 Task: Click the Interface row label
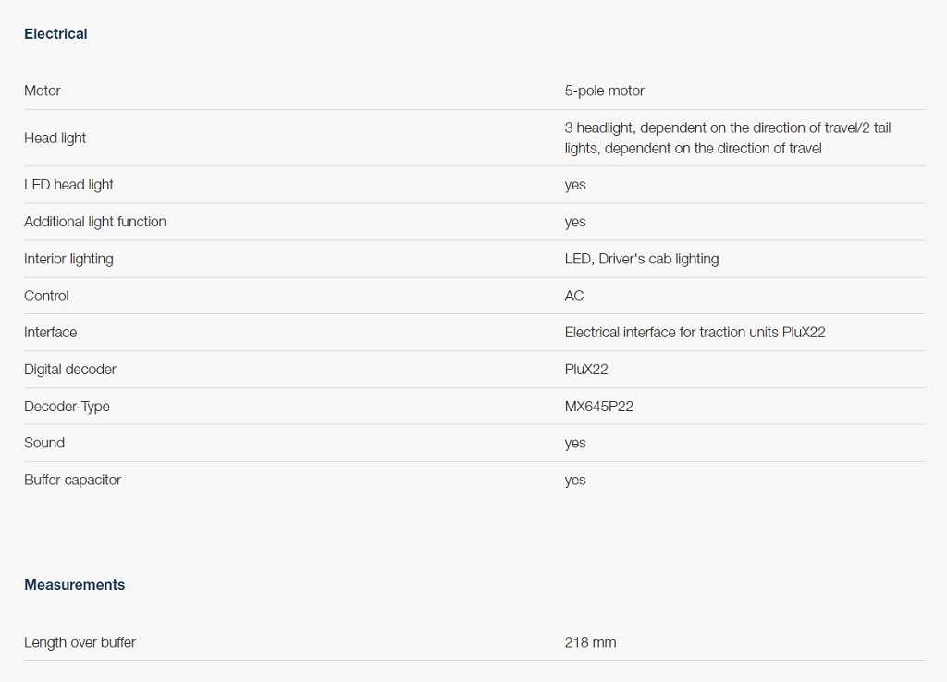pos(50,332)
